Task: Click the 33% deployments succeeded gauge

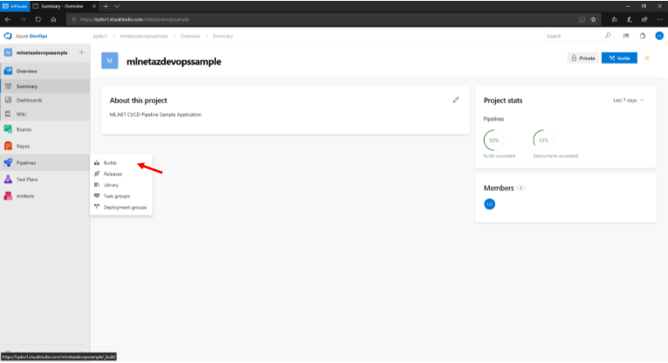Action: click(x=543, y=140)
